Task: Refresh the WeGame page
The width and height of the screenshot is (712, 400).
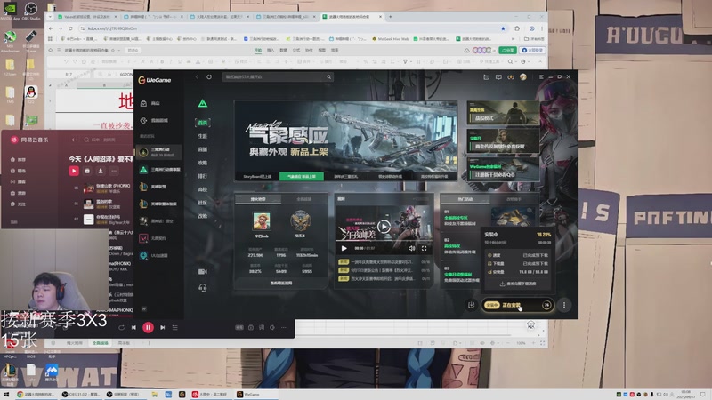Action: coord(209,77)
